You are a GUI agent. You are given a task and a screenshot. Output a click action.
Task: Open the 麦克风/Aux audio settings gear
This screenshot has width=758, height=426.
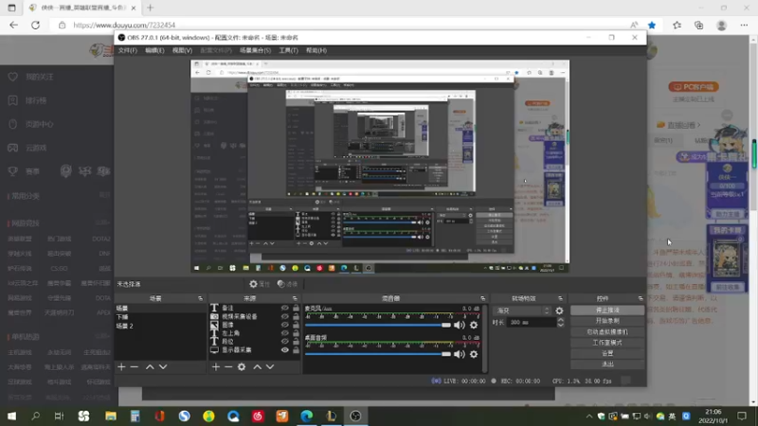[x=474, y=326]
